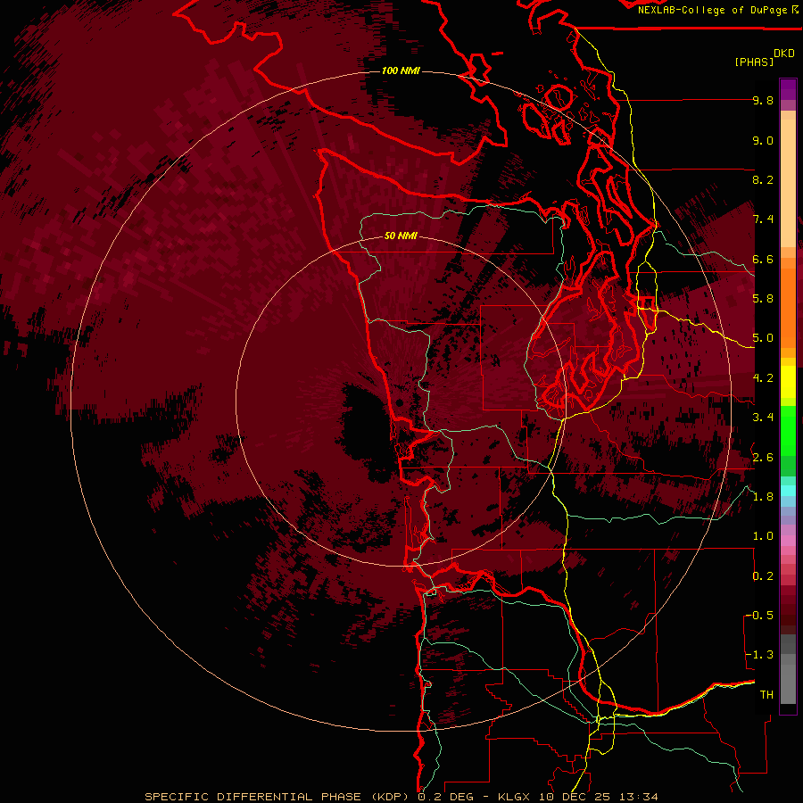This screenshot has width=803, height=803.
Task: Pick the bright yellow color bar segment
Action: tap(788, 382)
